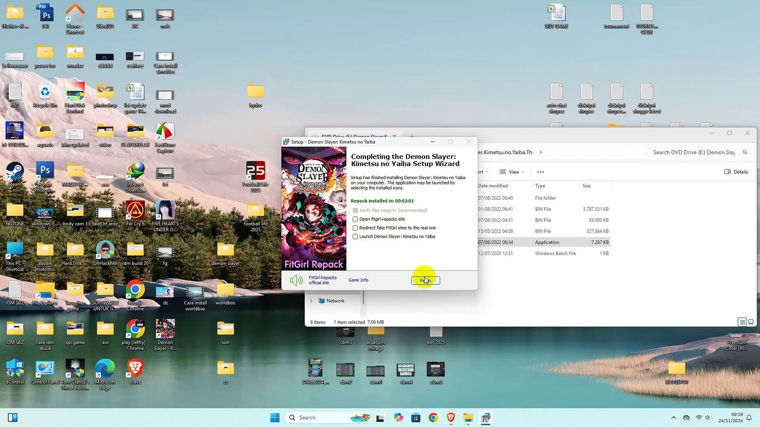Open the Adobe Photoshop desktop shortcut

coord(45,177)
